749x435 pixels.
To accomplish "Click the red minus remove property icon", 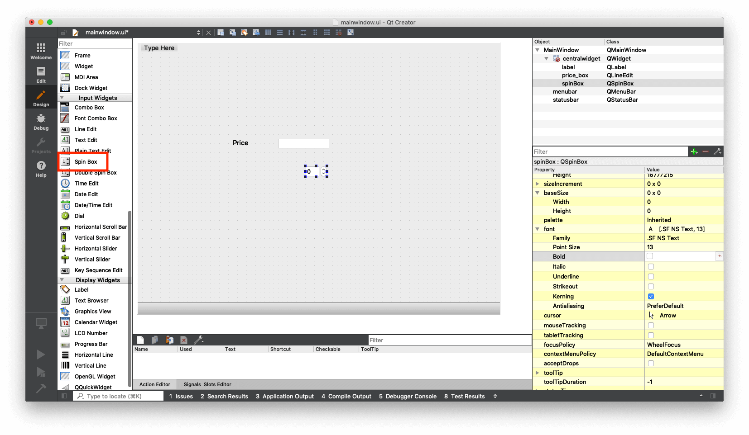I will pos(706,151).
